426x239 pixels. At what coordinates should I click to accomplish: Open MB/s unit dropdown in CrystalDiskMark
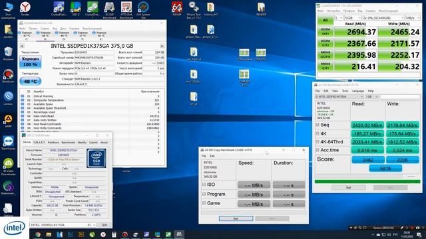coord(413,18)
